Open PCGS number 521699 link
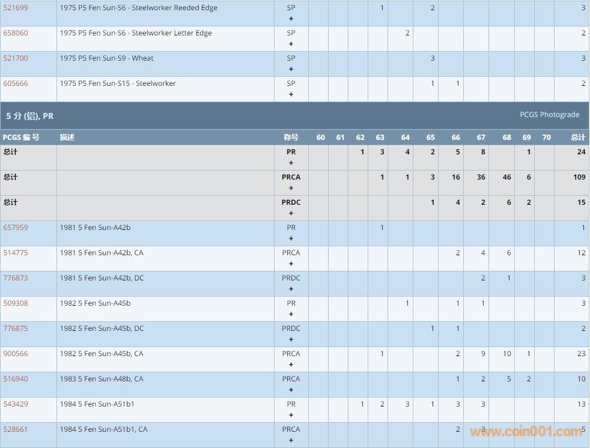Viewport: 590px width, 448px height. pyautogui.click(x=16, y=8)
